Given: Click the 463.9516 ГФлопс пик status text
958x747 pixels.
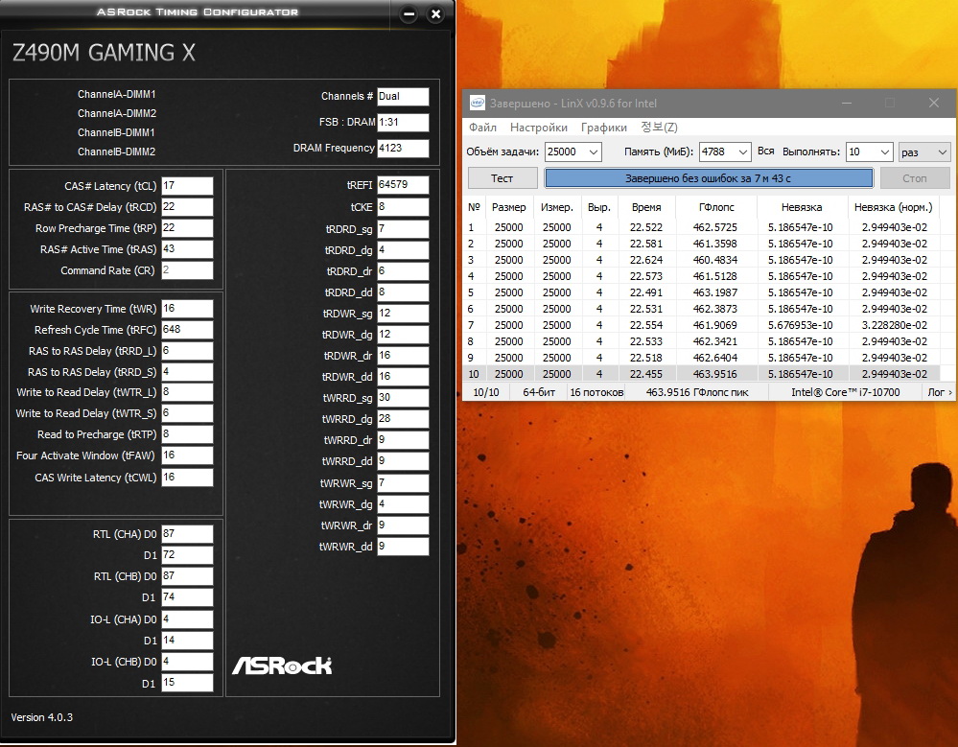Looking at the screenshot, I should click(x=697, y=392).
